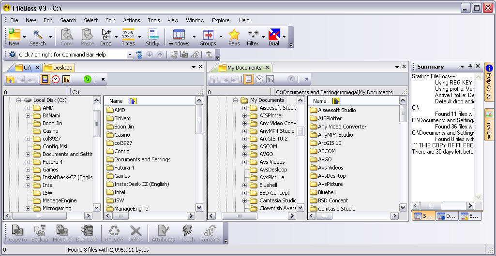Click the Summary panel horizontal scrollbar right arrow
The height and width of the screenshot is (256, 496).
[470, 206]
